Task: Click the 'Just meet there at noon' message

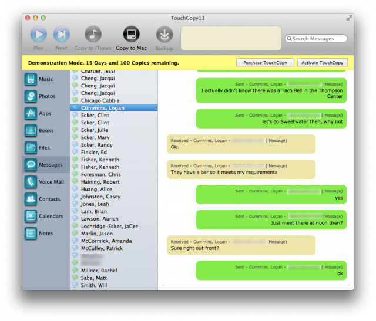Action: click(271, 220)
